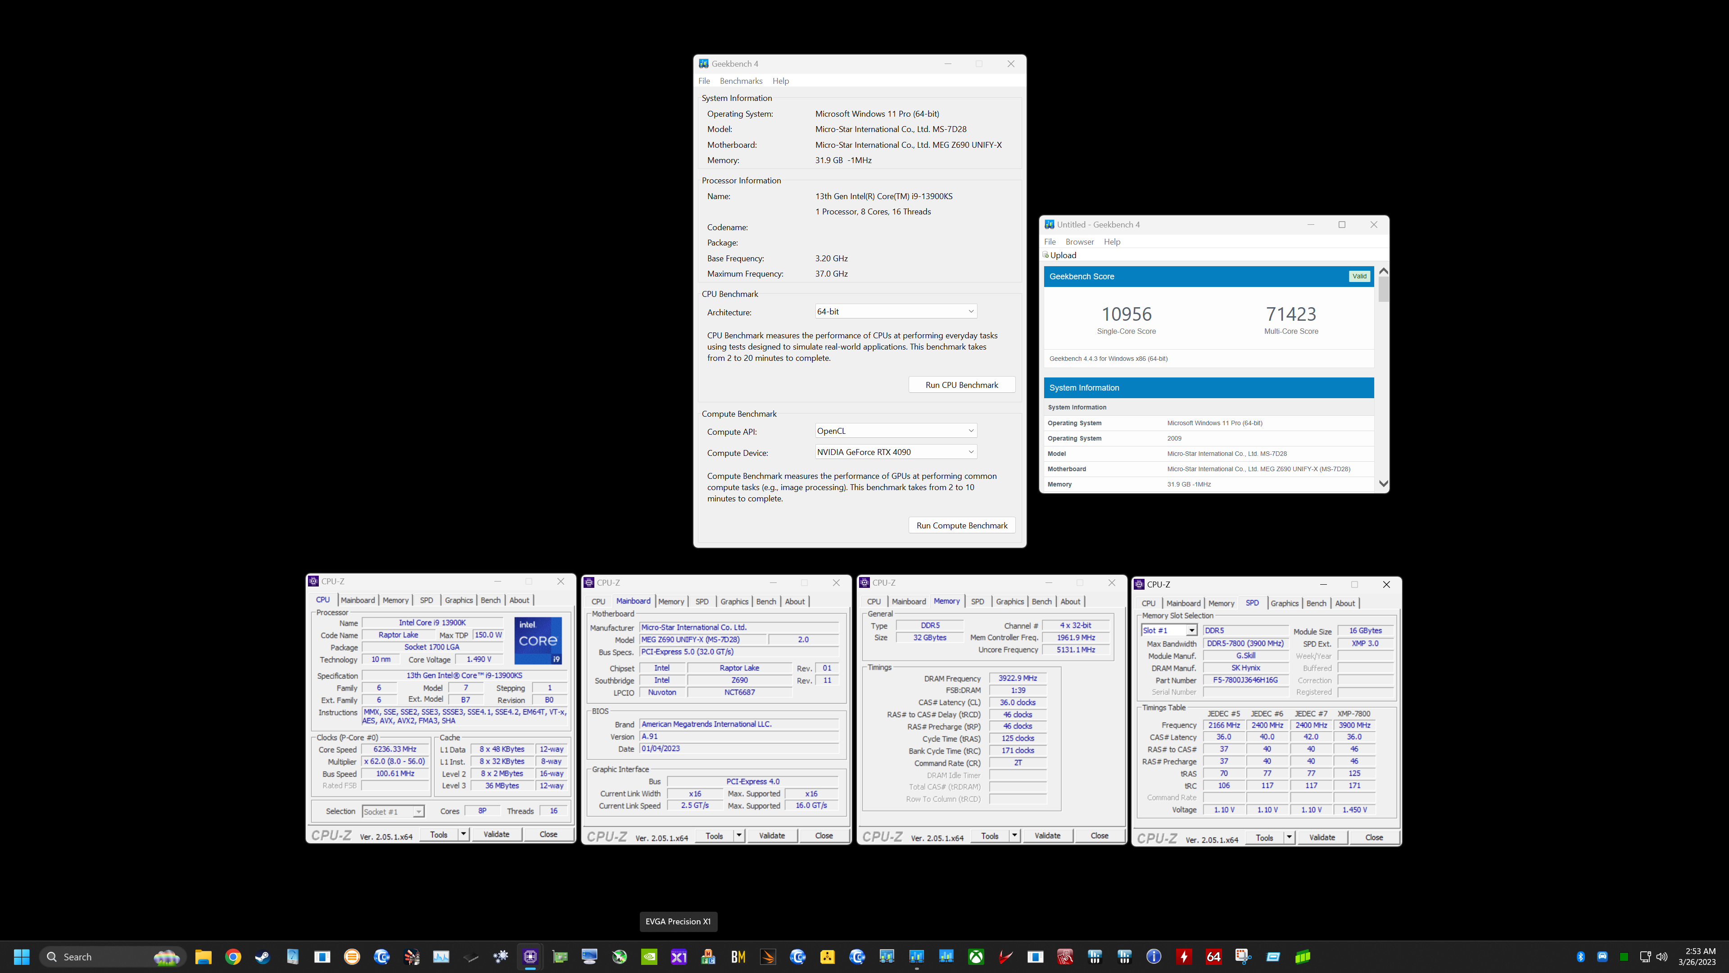Open the Xbox app from the taskbar
This screenshot has height=973, width=1729.
click(976, 957)
